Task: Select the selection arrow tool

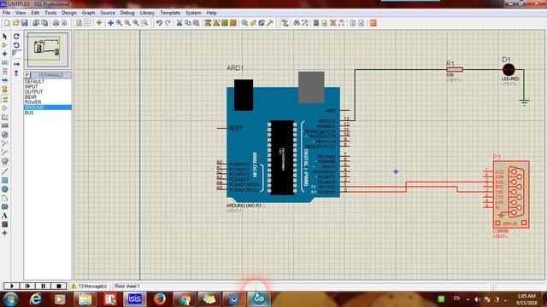Action: coord(4,36)
